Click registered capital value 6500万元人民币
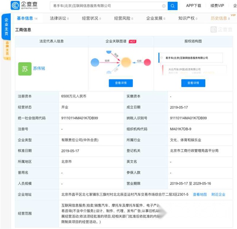237x229 pixels. (x=74, y=96)
